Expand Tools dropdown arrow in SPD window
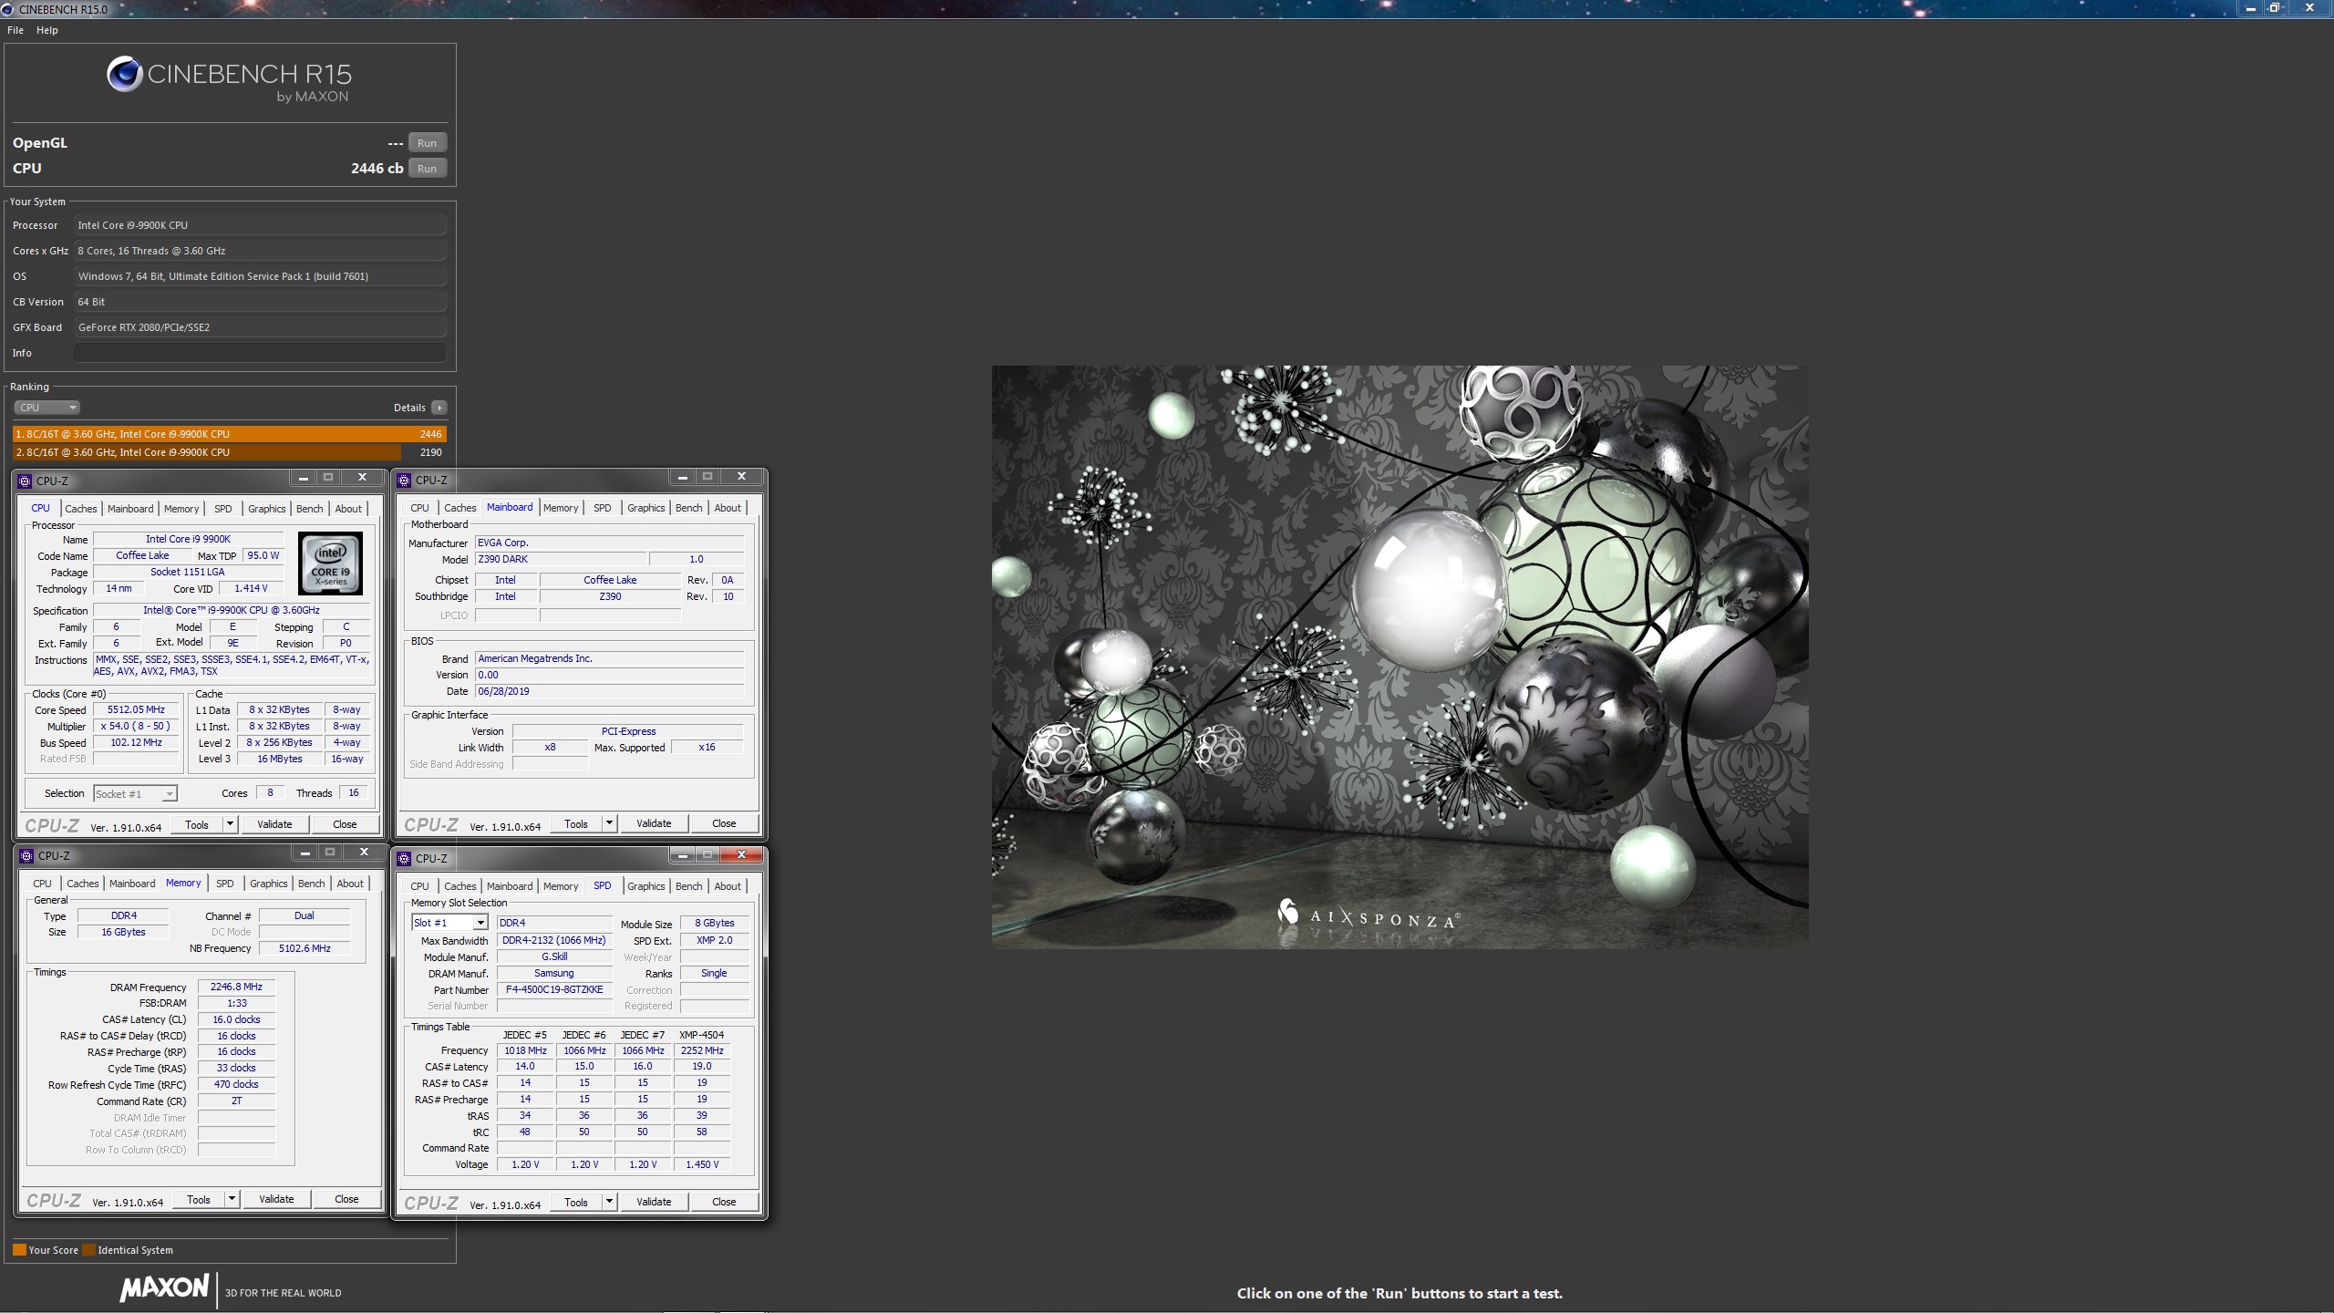The height and width of the screenshot is (1313, 2334). point(610,1203)
